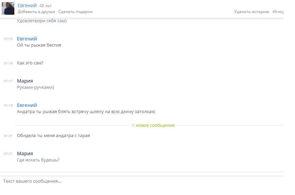Select 'Добавить в друзья' link
The width and height of the screenshot is (295, 195).
pyautogui.click(x=36, y=12)
